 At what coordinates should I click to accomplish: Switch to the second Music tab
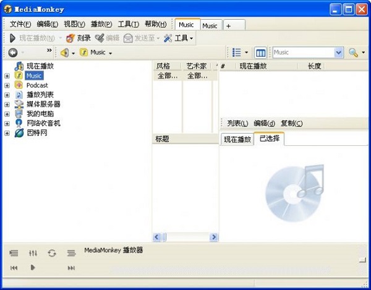coord(211,25)
